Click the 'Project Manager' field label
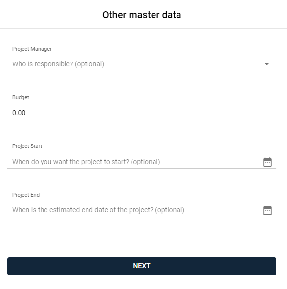Image resolution: width=287 pixels, height=289 pixels. (32, 49)
